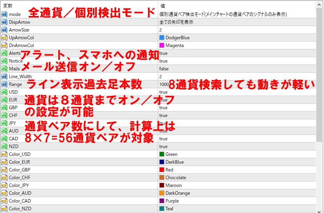Click the USD boolean icon
The height and width of the screenshot is (213, 324).
pos(4,92)
